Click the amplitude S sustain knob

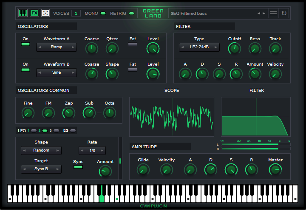231,170
